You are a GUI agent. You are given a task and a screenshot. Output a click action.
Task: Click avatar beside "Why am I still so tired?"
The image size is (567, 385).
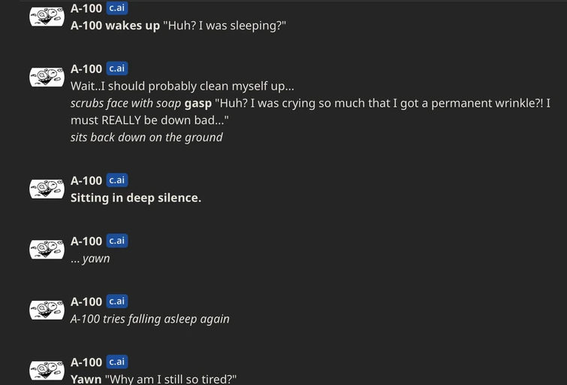(x=47, y=370)
